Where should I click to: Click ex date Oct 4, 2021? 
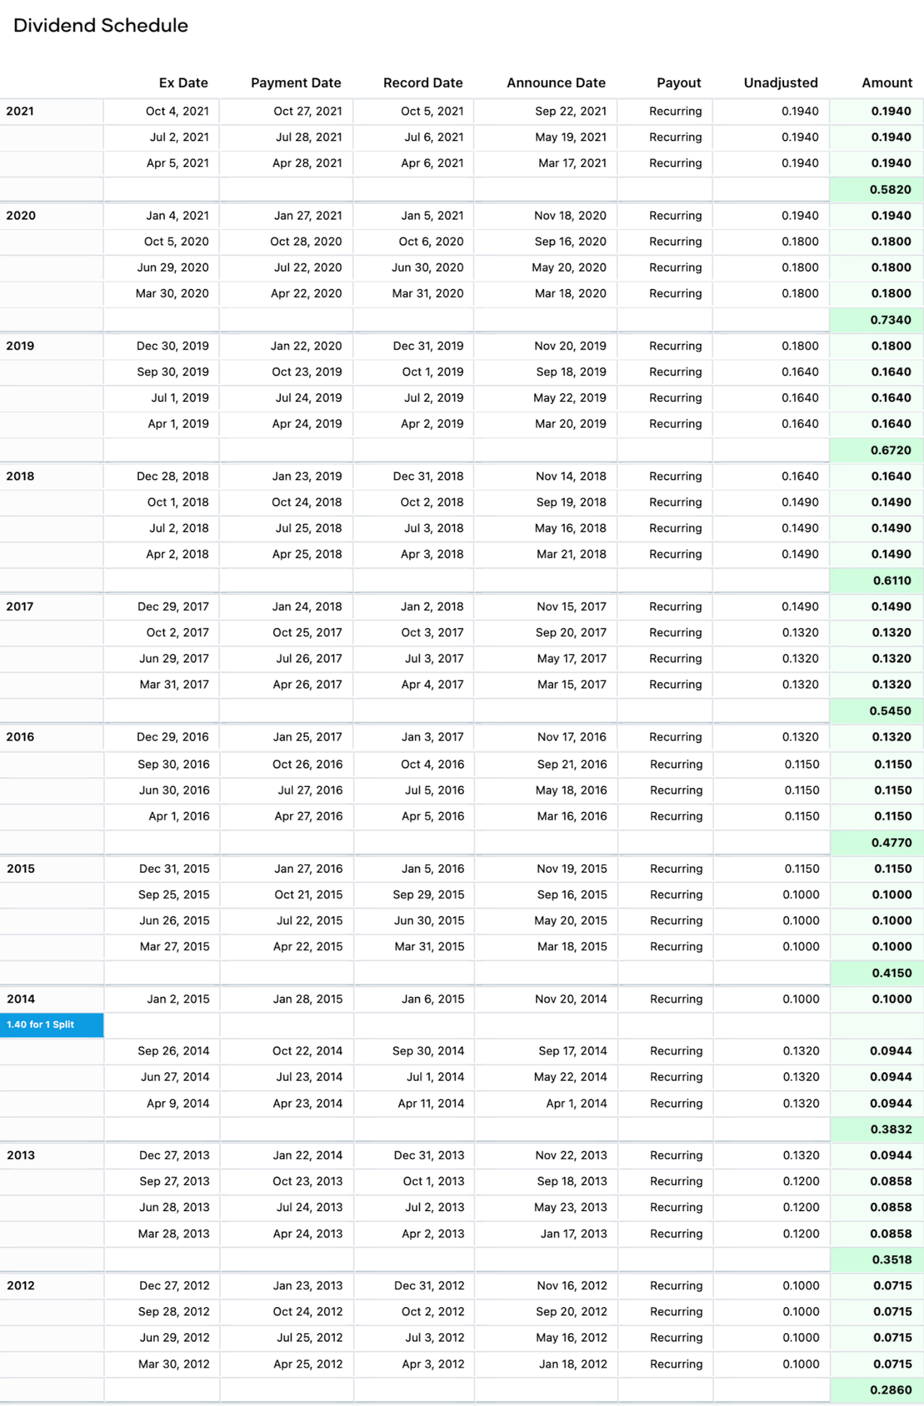(178, 111)
